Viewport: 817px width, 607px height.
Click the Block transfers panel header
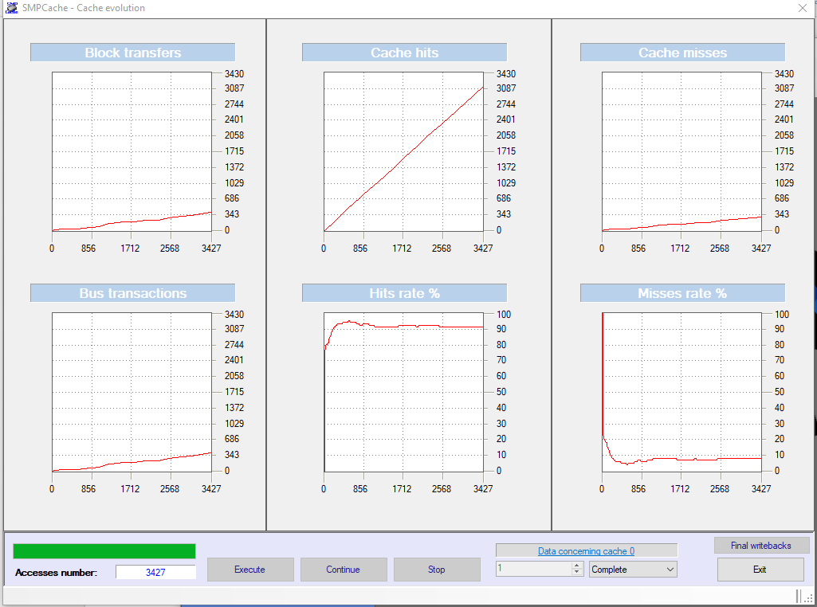132,52
